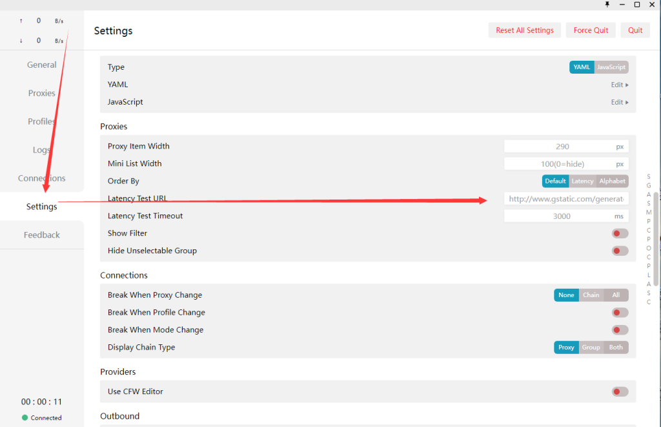Viewport: 661px width, 427px height.
Task: Jump to section O in the letter index
Action: point(649,248)
